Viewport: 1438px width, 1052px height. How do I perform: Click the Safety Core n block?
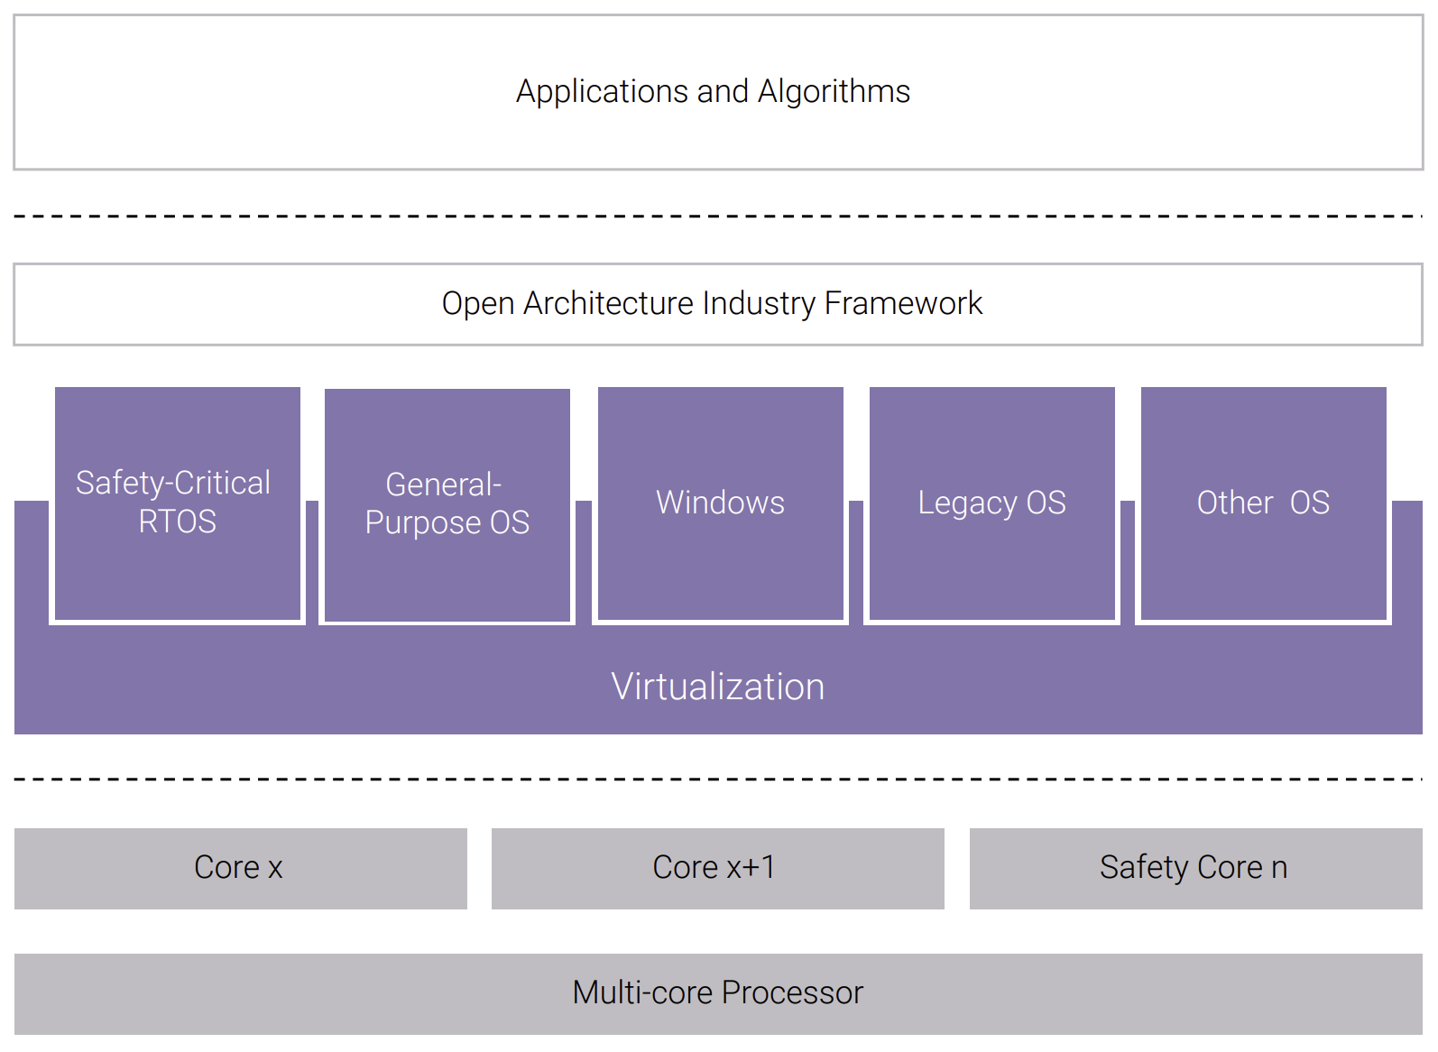[x=1196, y=869]
